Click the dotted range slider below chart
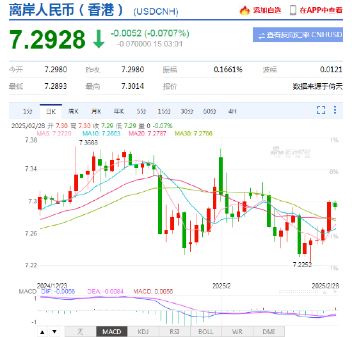The height and width of the screenshot is (337, 352). [x=299, y=292]
